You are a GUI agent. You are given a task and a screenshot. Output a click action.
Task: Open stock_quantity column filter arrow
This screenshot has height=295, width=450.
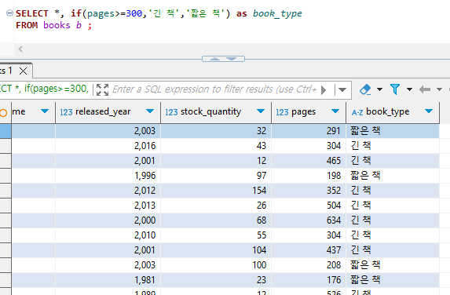[261, 111]
